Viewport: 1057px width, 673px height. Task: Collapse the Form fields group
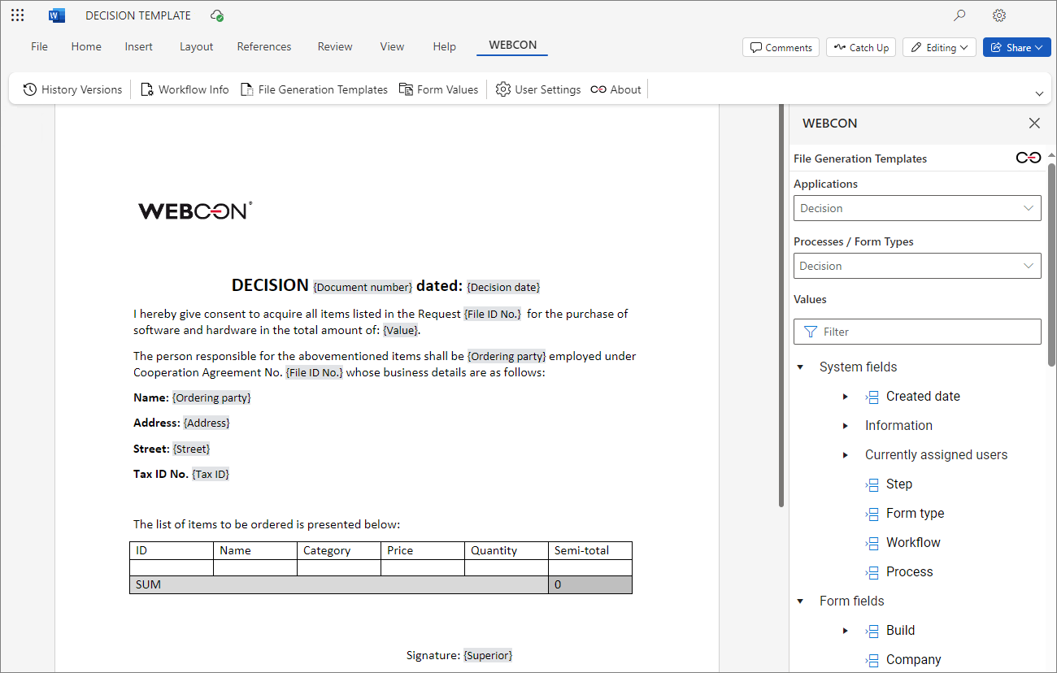point(801,601)
